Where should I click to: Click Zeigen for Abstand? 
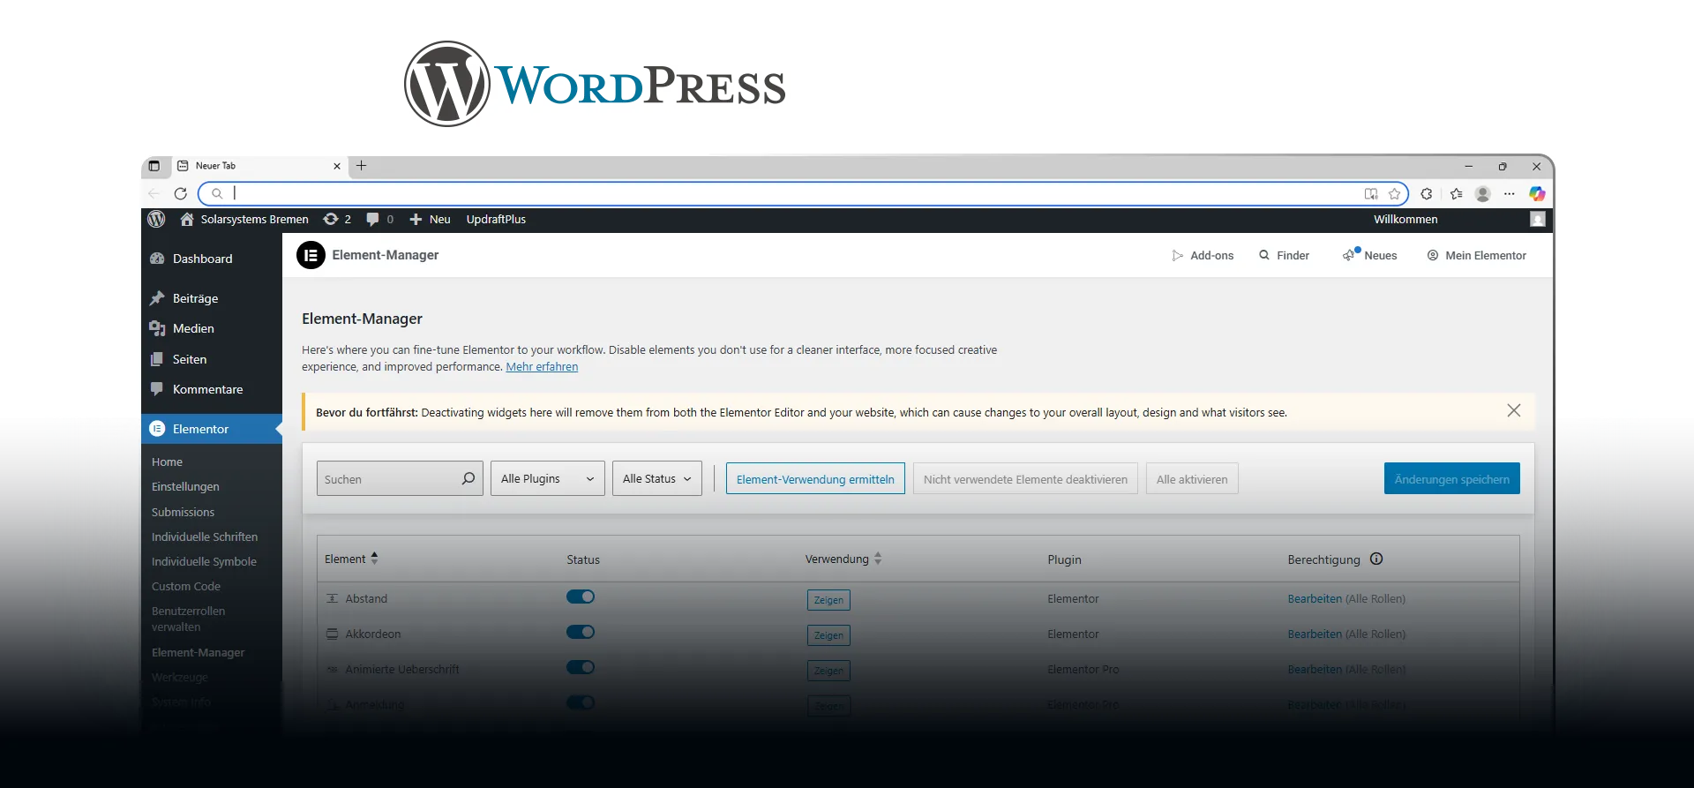click(828, 600)
